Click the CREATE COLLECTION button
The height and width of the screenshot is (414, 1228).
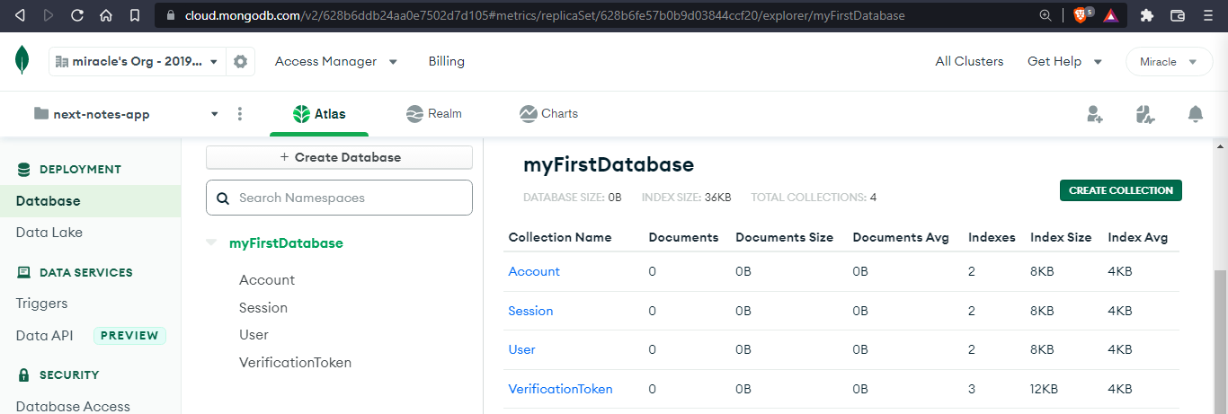pos(1120,190)
